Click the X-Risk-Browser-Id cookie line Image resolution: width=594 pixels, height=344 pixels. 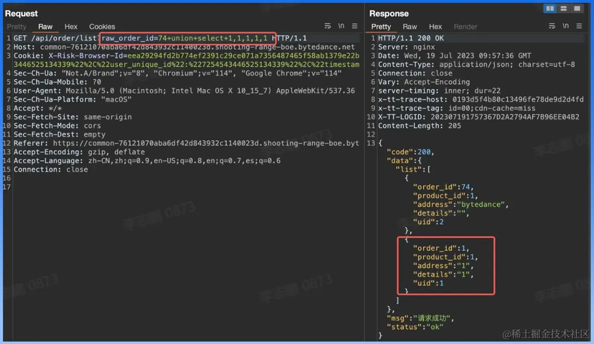pos(186,55)
